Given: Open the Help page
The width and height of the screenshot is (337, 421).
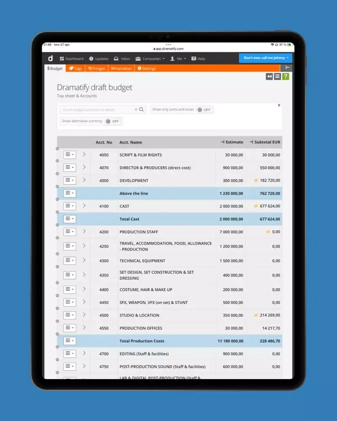Looking at the screenshot, I should pyautogui.click(x=198, y=59).
